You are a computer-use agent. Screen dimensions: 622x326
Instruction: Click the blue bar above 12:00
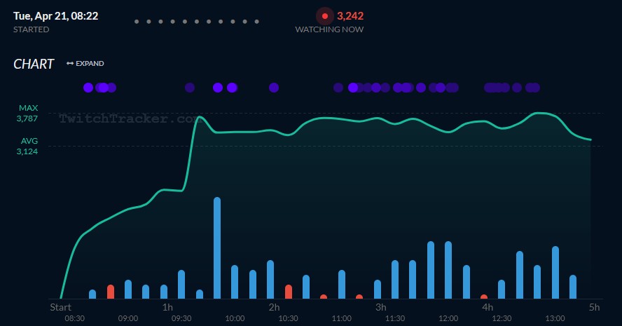448,270
